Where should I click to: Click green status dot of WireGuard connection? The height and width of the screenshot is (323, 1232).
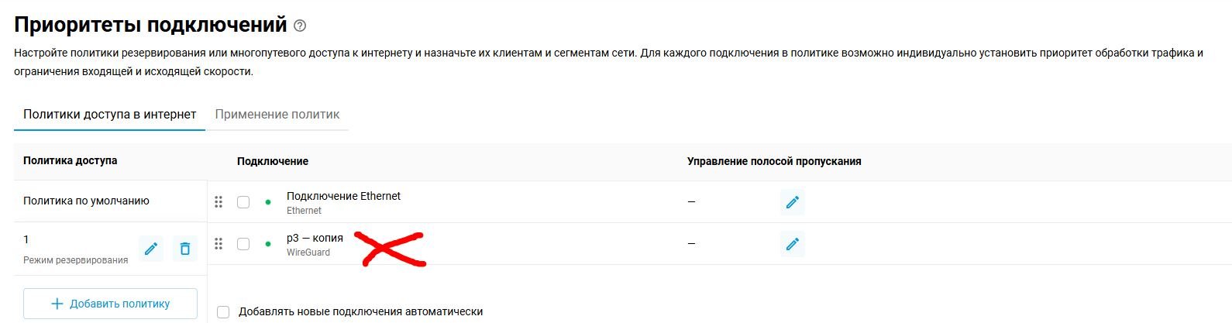coord(268,244)
